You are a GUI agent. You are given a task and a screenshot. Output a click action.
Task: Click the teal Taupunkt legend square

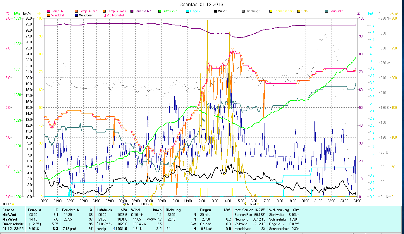click(326, 11)
